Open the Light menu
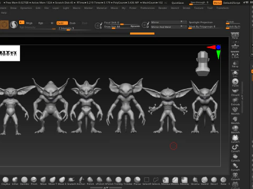 pos(66,8)
